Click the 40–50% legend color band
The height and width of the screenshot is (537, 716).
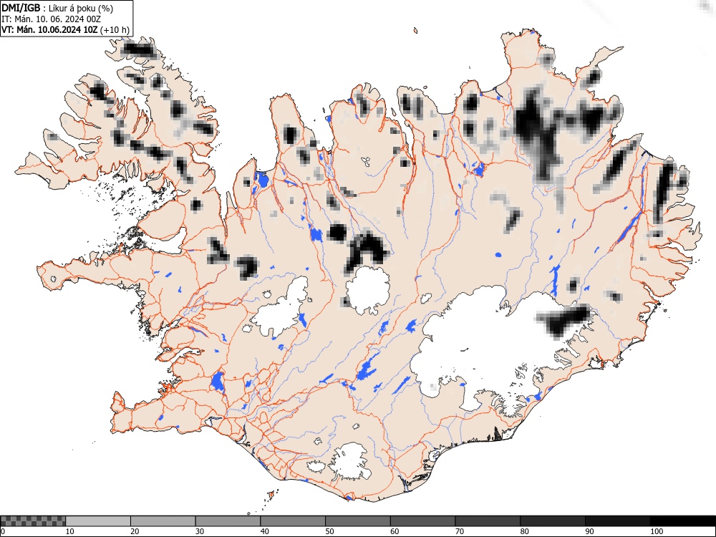[x=292, y=521]
